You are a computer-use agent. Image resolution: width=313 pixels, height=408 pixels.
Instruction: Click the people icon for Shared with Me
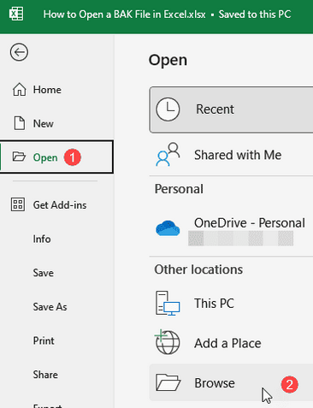point(168,155)
